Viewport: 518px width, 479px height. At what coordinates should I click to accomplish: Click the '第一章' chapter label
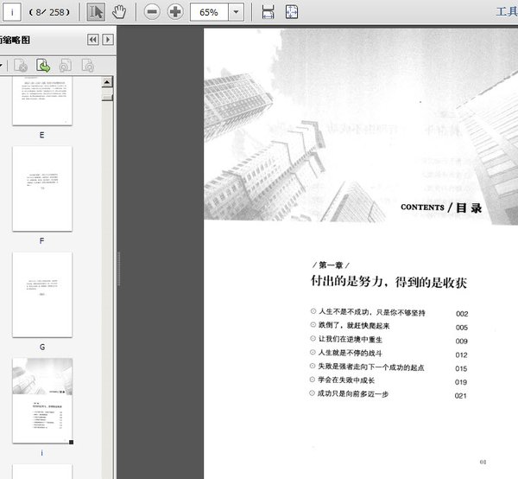click(331, 265)
